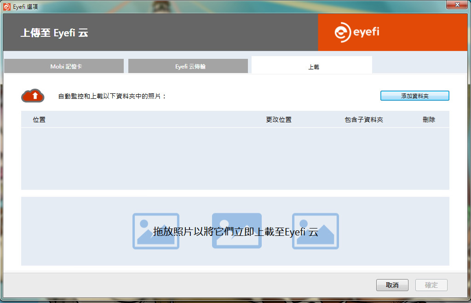Switch to the Mobi 記憶卡 tab
Viewport: 471px width, 303px height.
point(63,66)
